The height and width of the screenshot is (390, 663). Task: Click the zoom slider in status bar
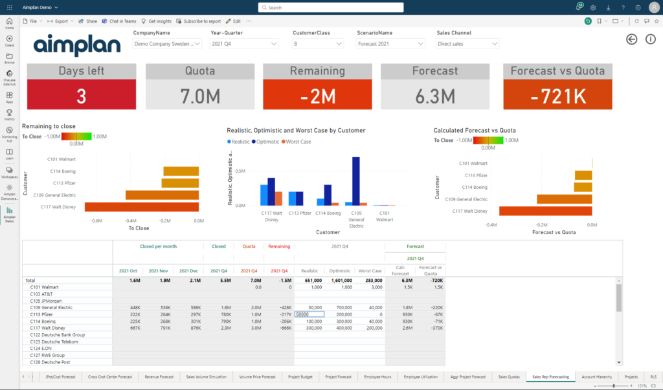click(613, 385)
